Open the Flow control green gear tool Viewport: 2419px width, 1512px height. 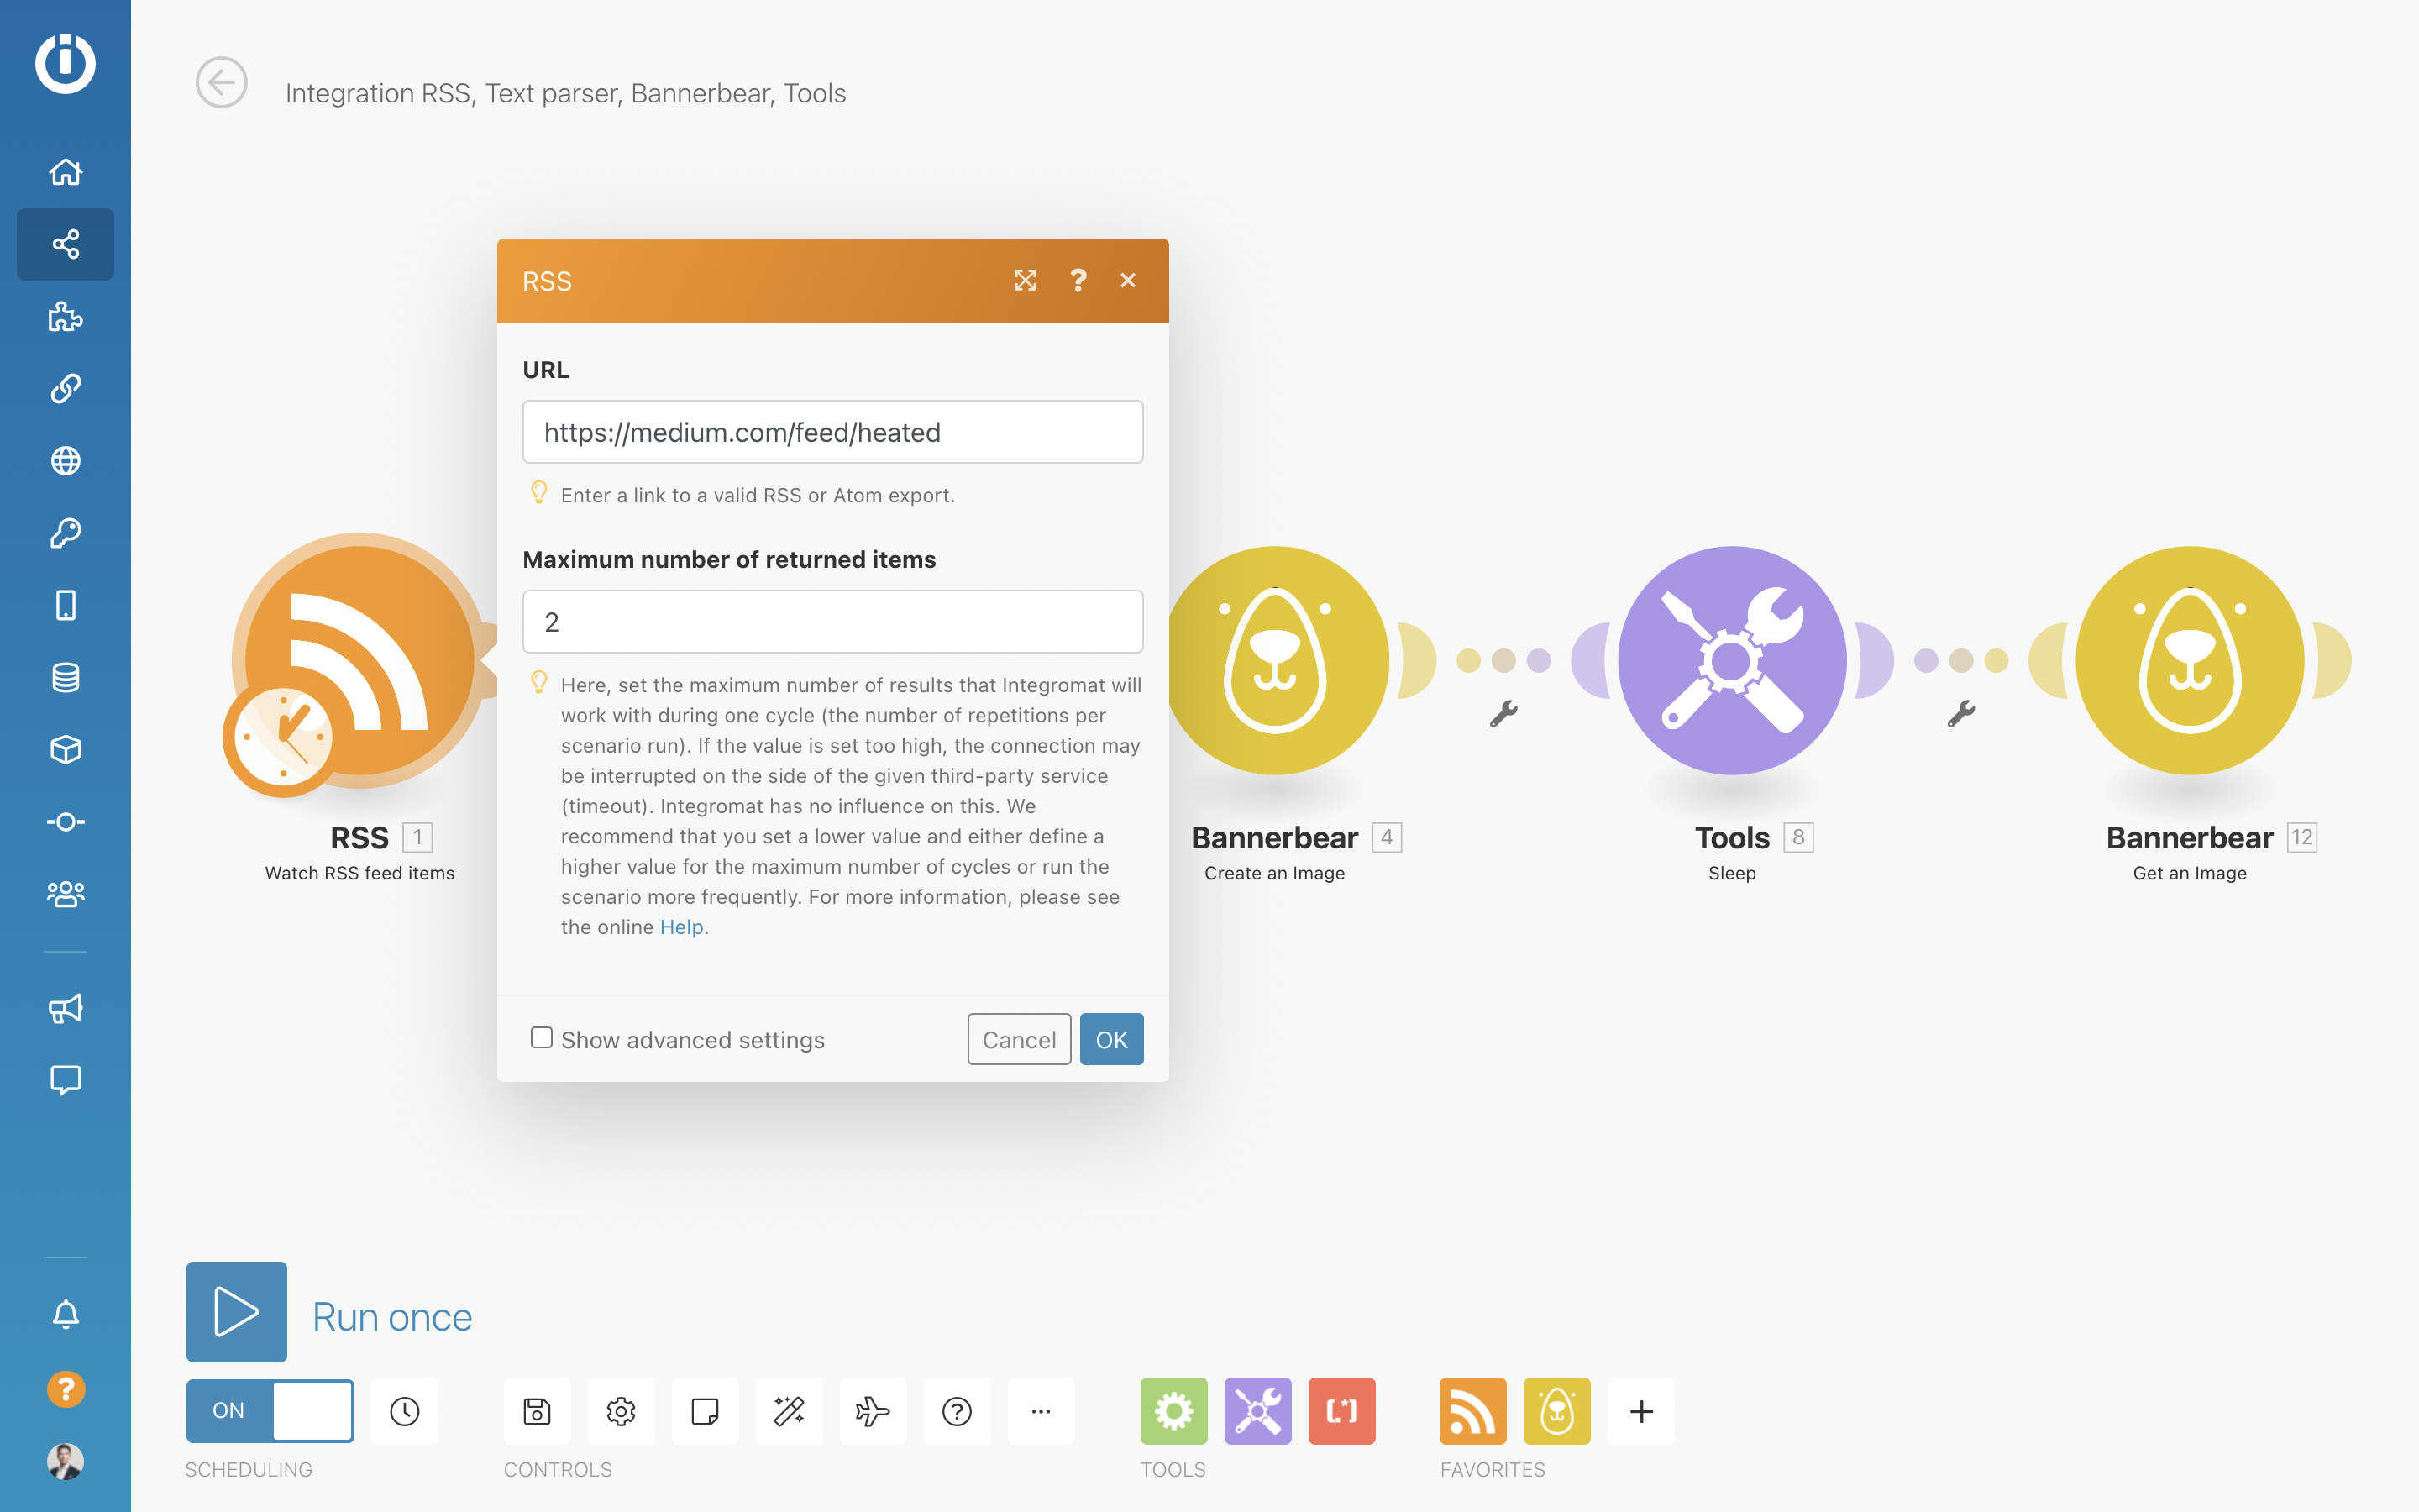tap(1173, 1411)
